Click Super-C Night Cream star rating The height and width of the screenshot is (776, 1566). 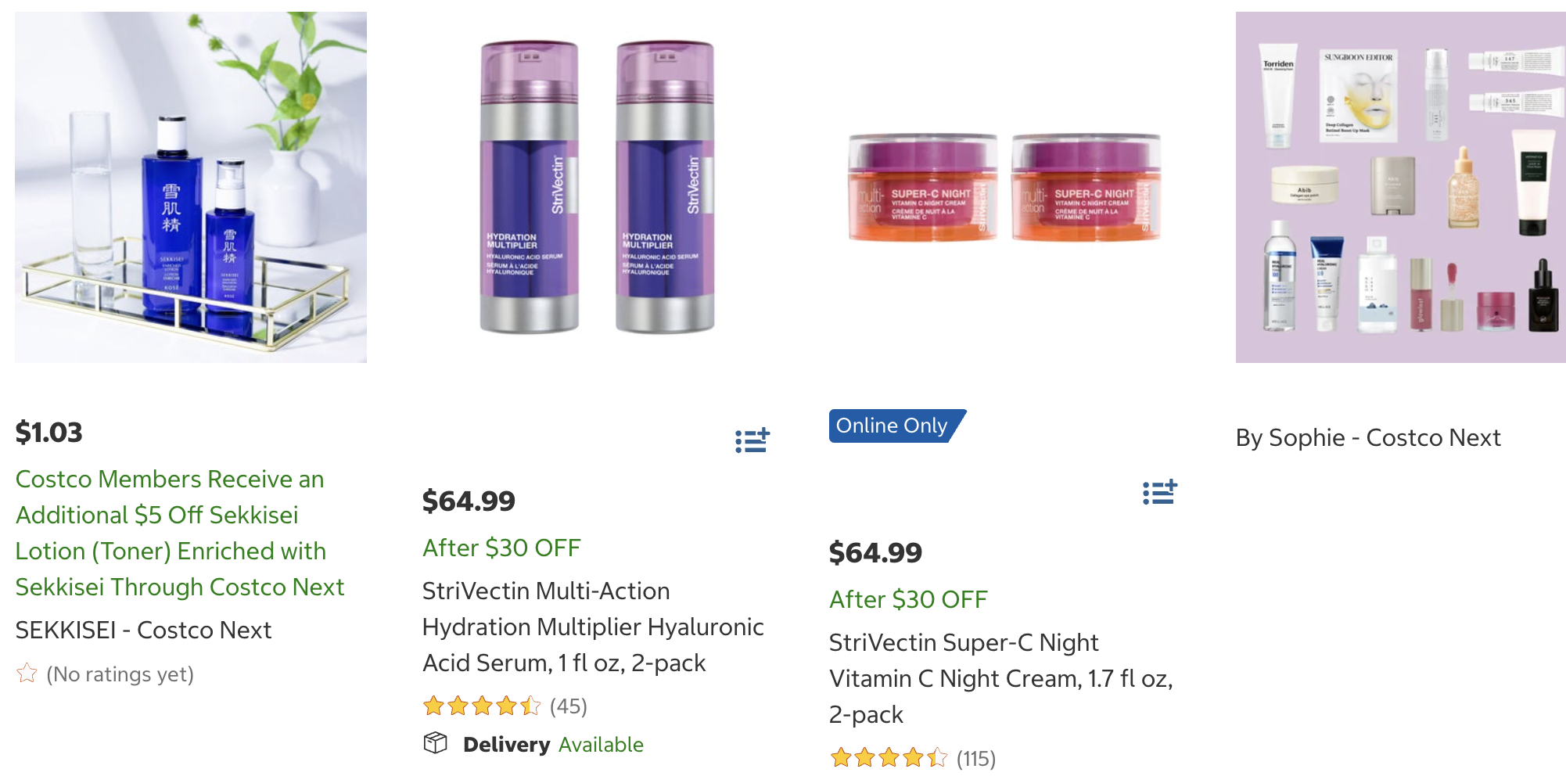[x=888, y=758]
